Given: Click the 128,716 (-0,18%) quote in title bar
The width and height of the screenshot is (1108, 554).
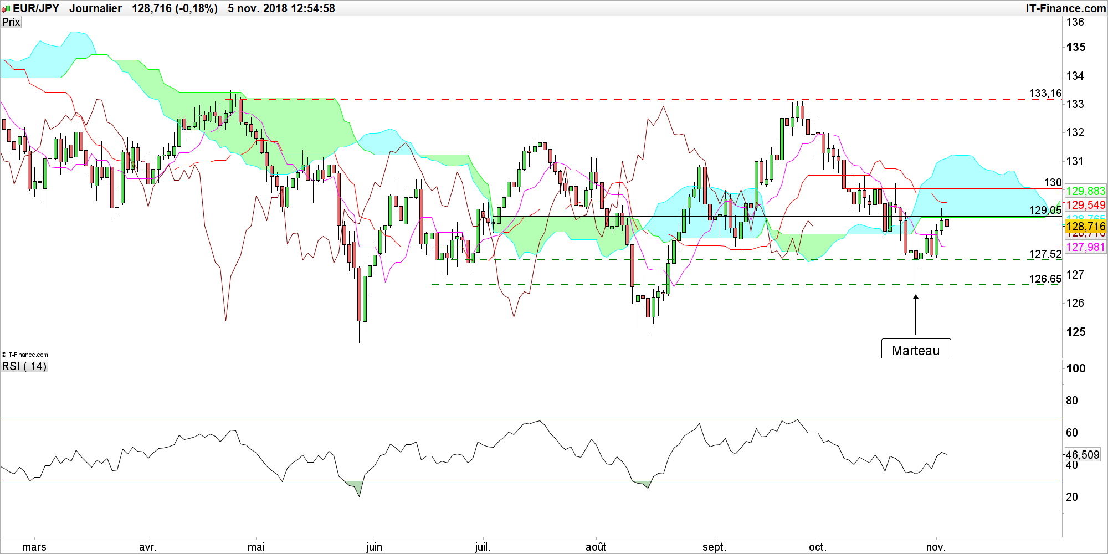Looking at the screenshot, I should (x=175, y=8).
